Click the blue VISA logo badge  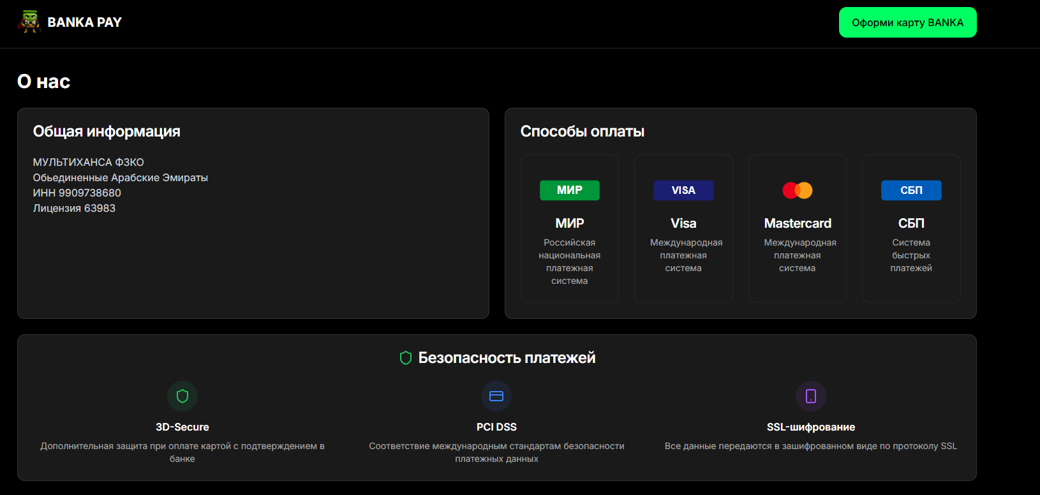683,190
